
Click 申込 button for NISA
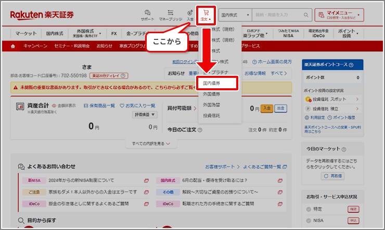pyautogui.click(x=353, y=221)
